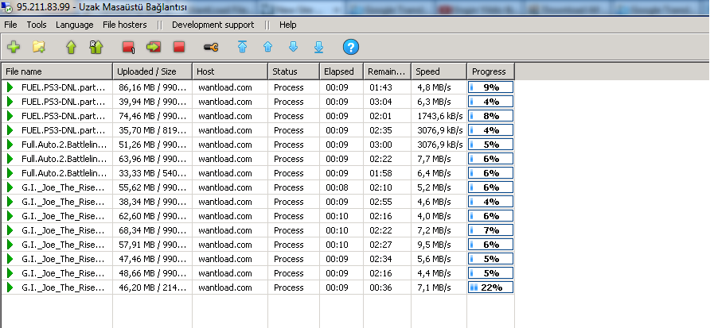Viewport: 710px width, 328px height.
Task: Click the green status arrow of the 86,16 MB row
Action: [10, 87]
